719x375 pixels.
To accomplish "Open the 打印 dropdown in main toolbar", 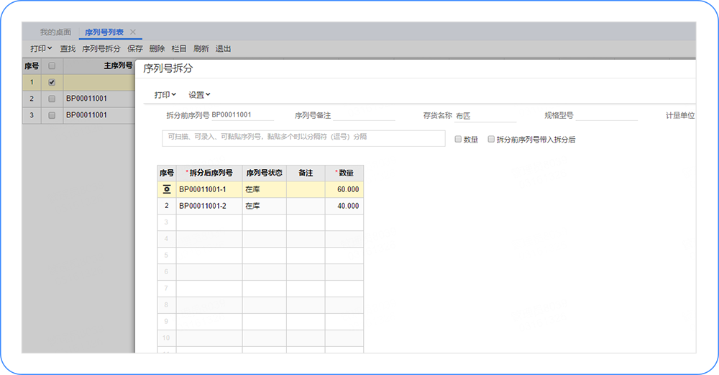I will 41,49.
